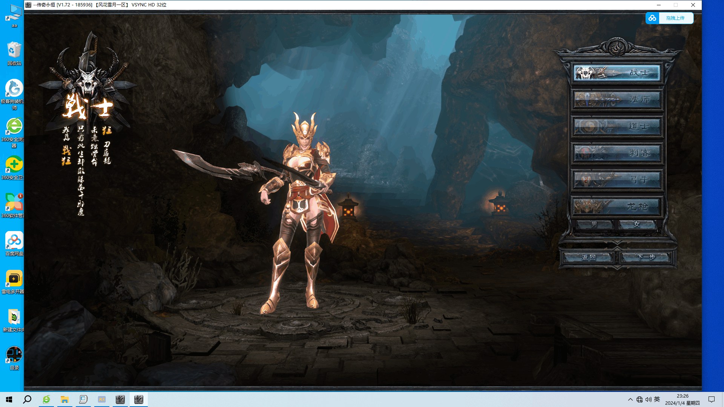
Task: Open the 目录 desktop shortcut
Action: 14,358
